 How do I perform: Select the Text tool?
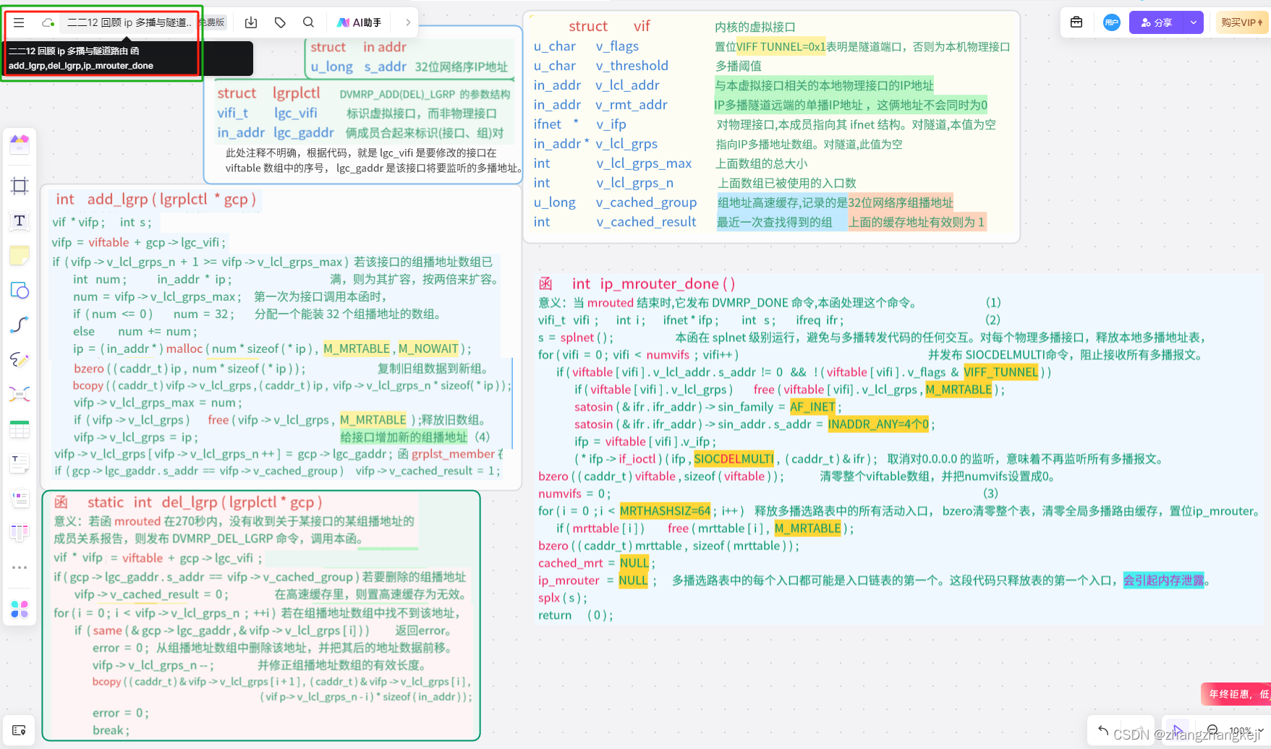(x=20, y=221)
